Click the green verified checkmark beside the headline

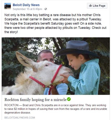point(69,99)
